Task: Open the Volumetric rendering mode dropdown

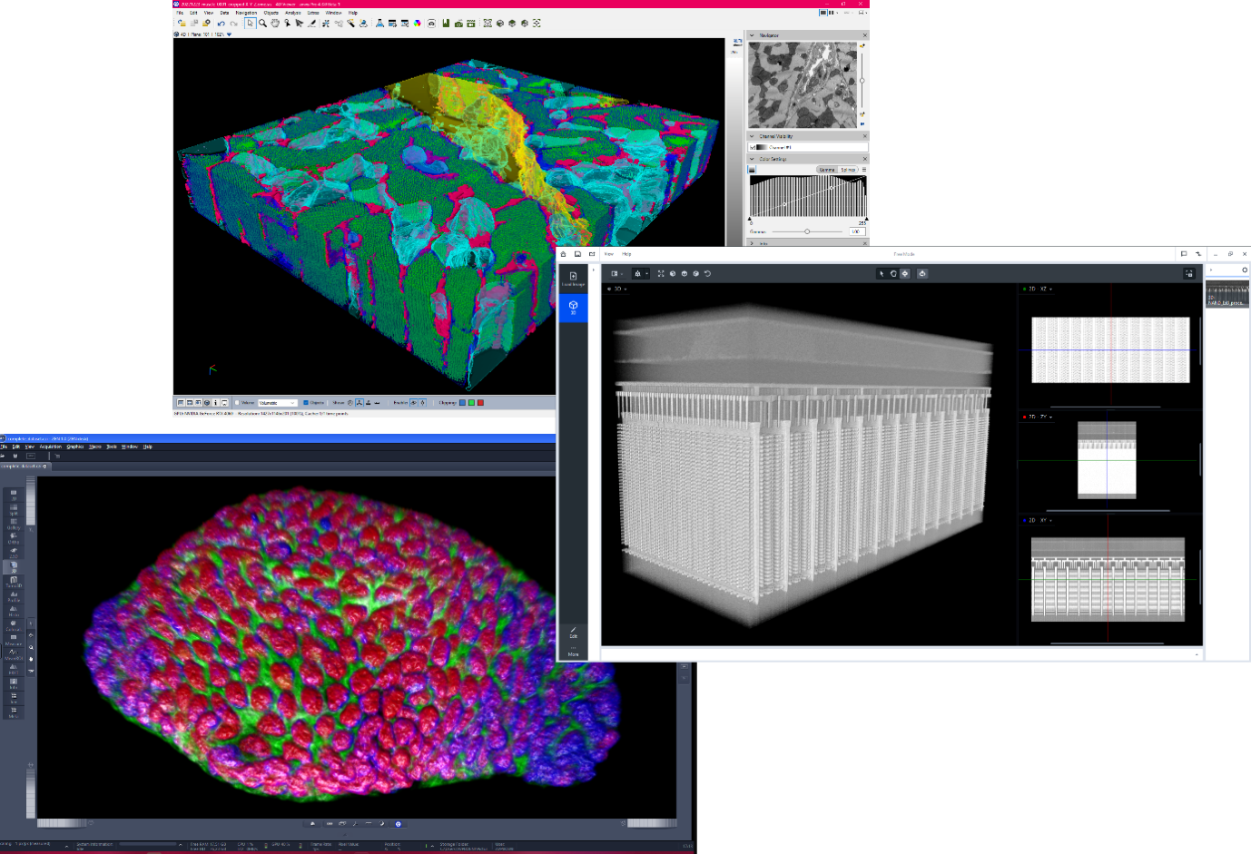Action: 291,402
